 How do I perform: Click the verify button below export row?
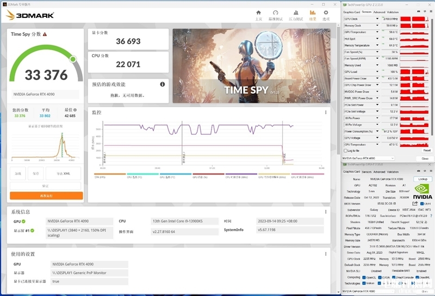(46, 186)
